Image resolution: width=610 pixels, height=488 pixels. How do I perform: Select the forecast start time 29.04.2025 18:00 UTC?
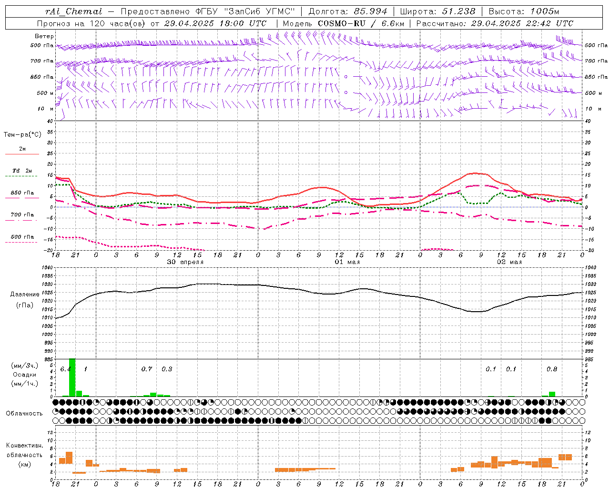[x=215, y=23]
